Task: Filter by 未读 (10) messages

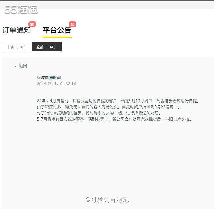Action: click(x=17, y=47)
